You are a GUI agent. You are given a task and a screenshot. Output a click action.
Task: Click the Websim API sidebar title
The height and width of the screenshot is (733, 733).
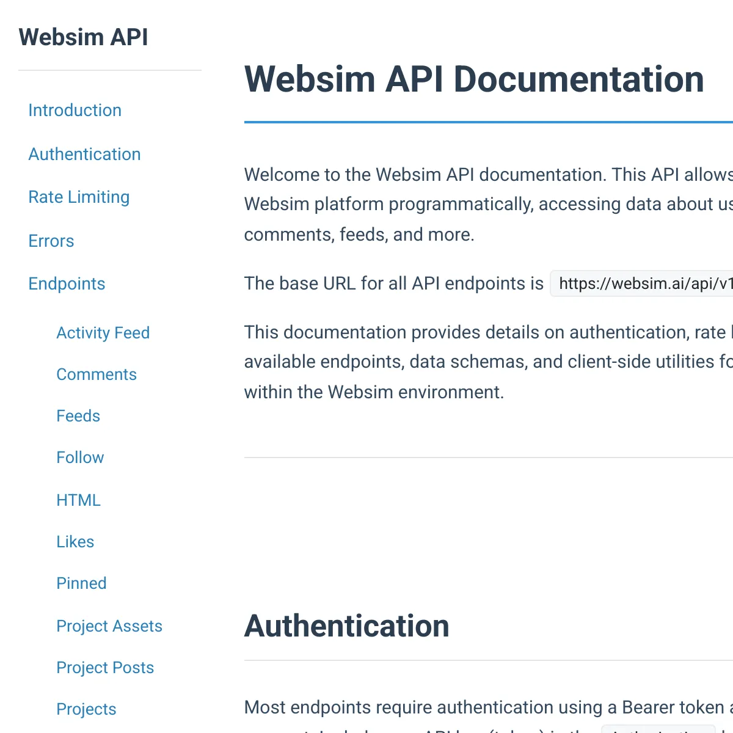point(84,37)
